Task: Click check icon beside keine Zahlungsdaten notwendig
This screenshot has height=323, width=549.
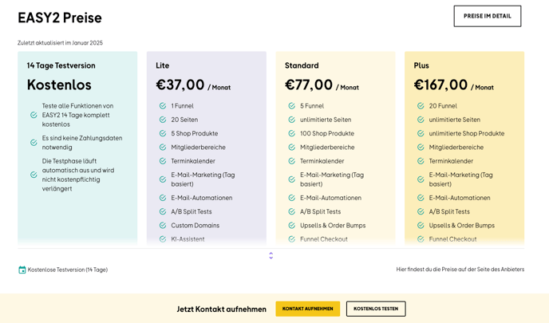Action: point(34,143)
